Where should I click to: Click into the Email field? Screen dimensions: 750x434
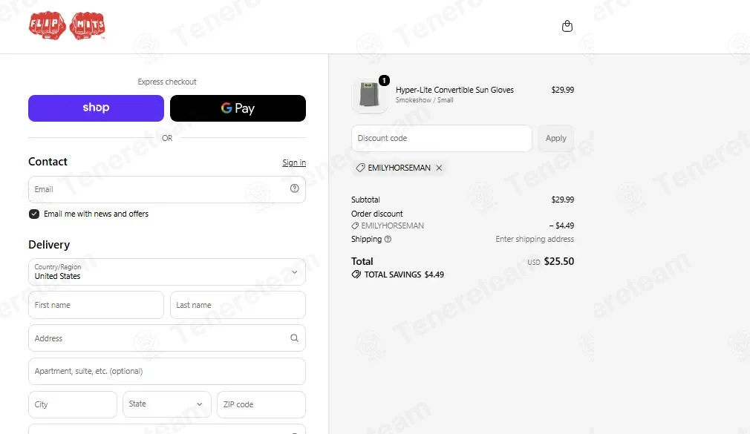point(167,189)
